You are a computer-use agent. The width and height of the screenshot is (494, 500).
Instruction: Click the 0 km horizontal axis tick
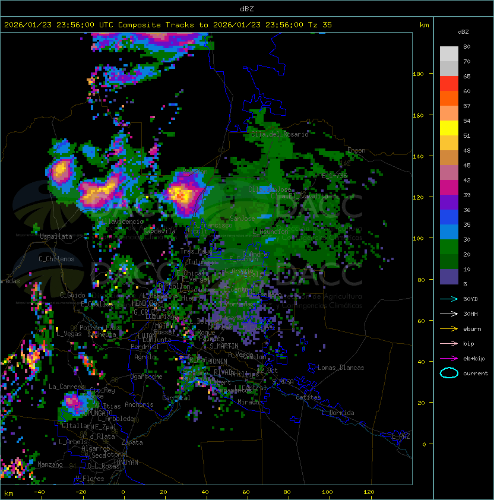[x=123, y=492]
